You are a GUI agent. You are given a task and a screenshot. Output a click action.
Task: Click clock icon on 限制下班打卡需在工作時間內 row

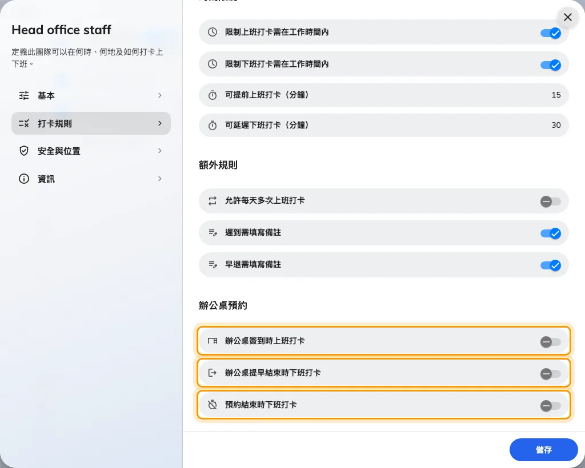click(213, 64)
